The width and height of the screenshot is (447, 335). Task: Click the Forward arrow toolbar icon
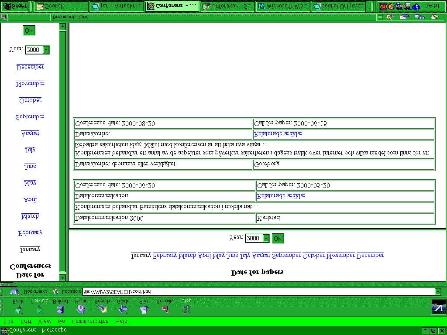pyautogui.click(x=40, y=309)
